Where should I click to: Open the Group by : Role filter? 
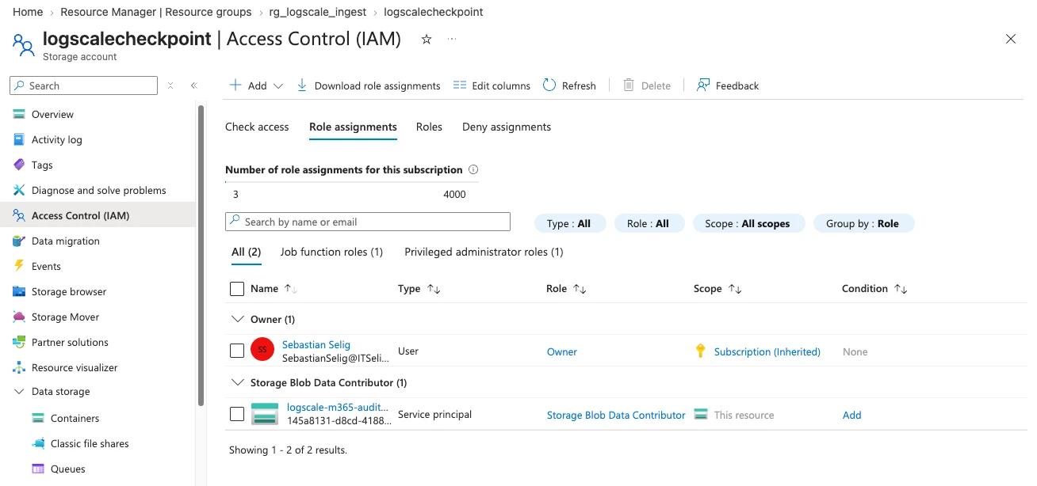coord(863,224)
